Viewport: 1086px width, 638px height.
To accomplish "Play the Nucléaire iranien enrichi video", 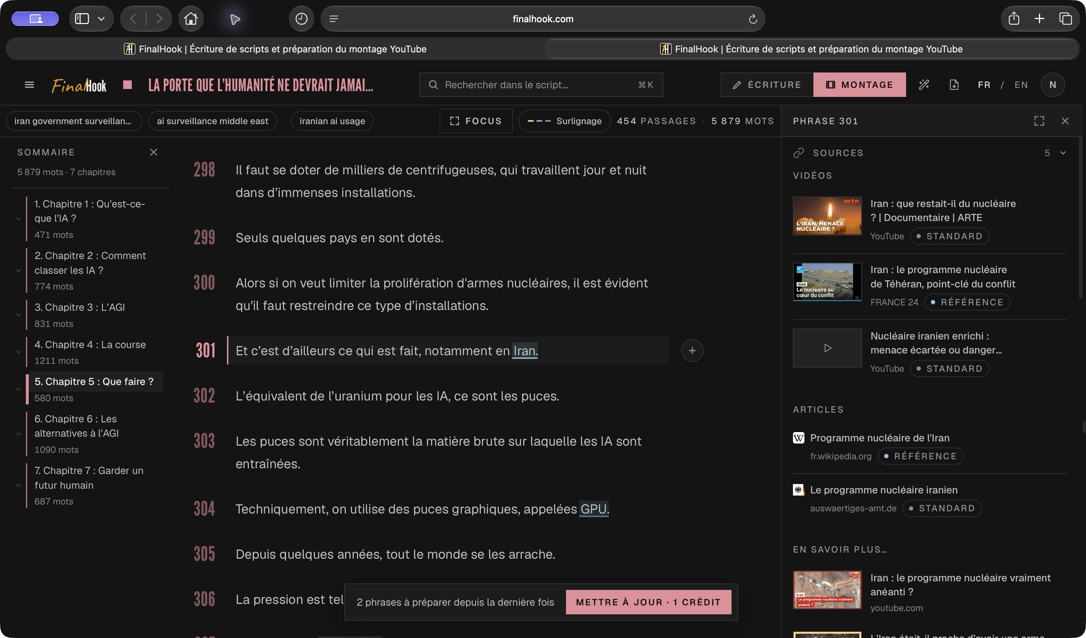I will (827, 348).
